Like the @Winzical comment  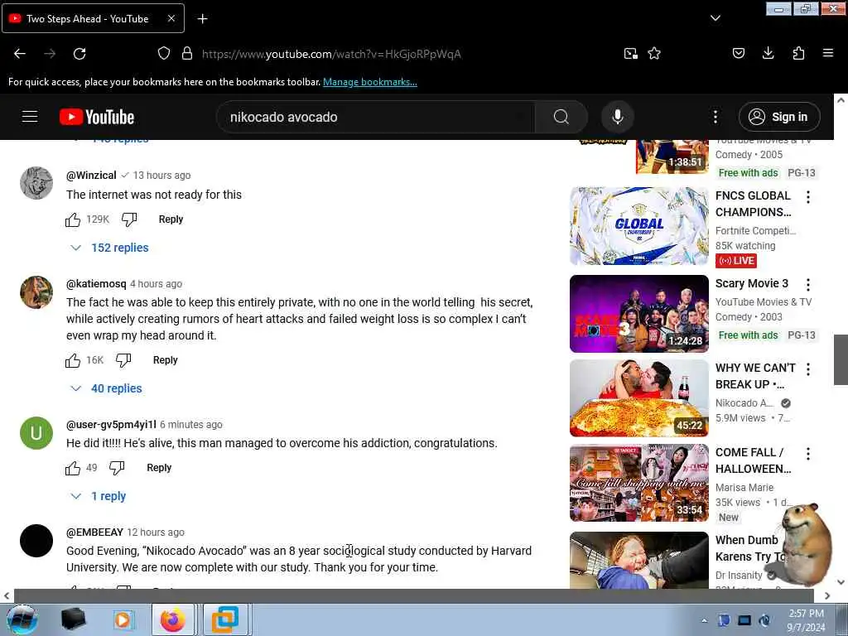(73, 219)
